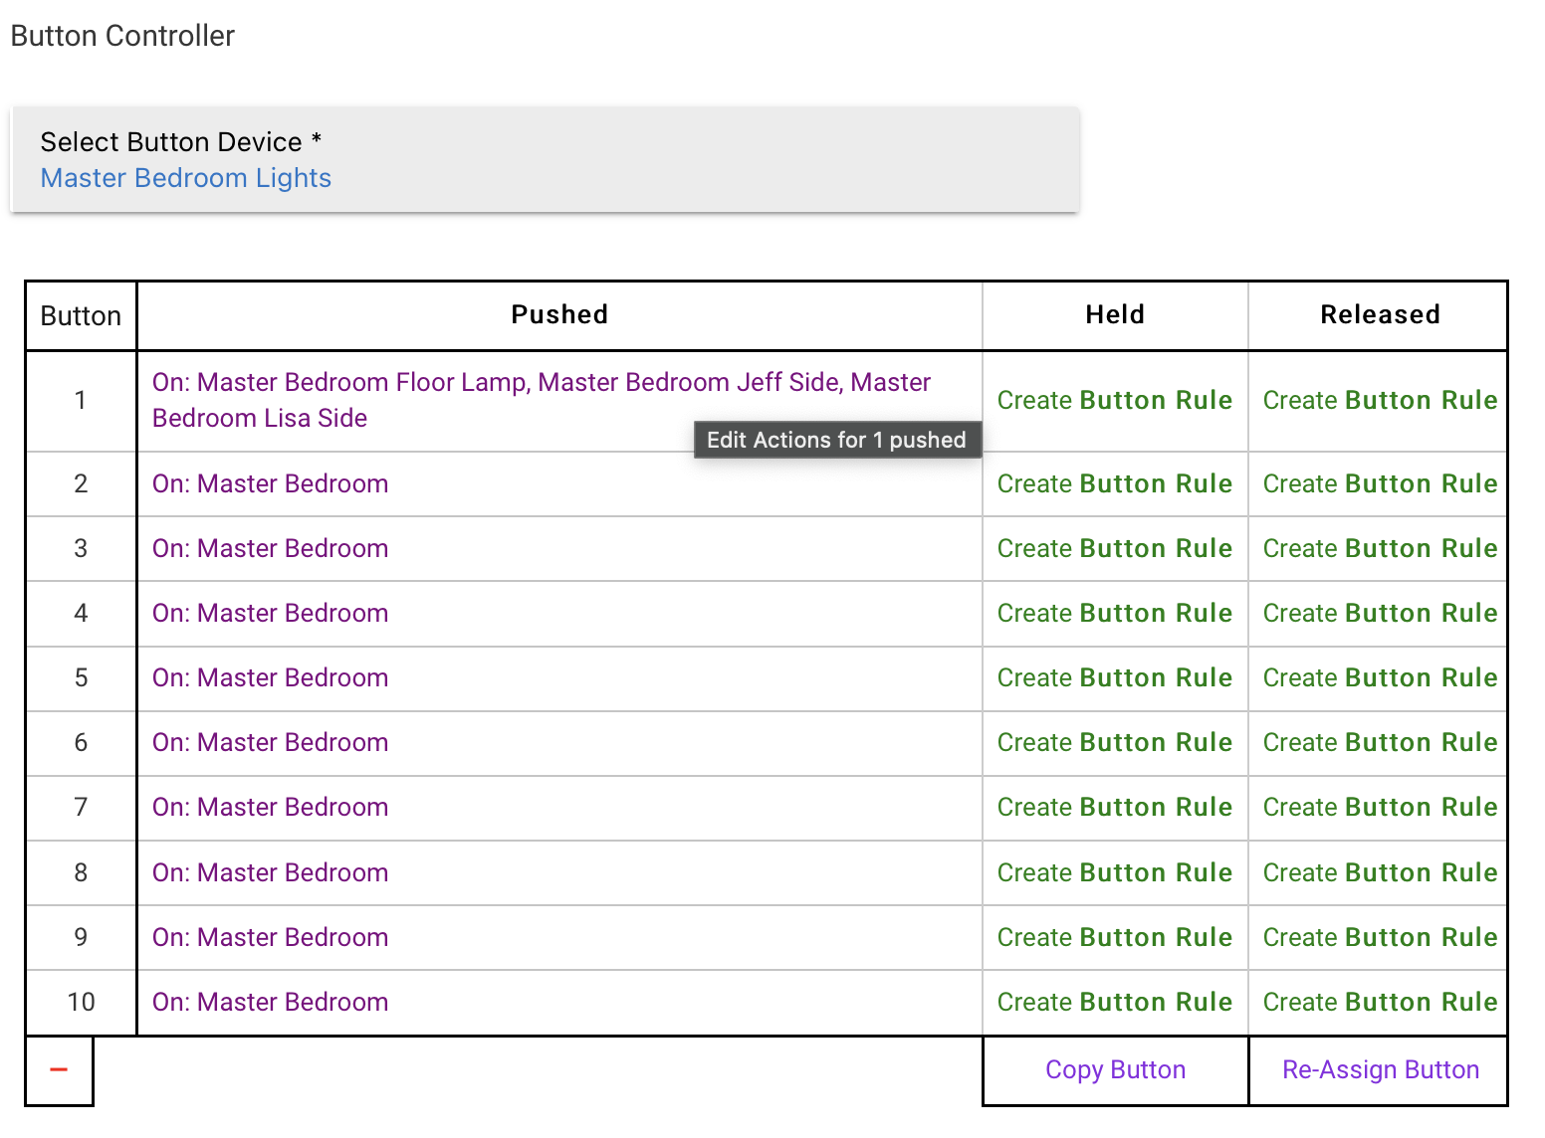
Task: Create a Released rule for button 1
Action: click(1379, 400)
